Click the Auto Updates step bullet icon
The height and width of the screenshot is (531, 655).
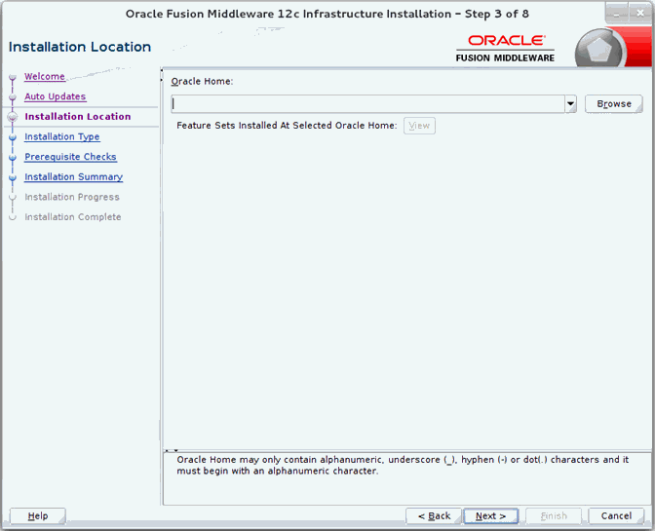tap(13, 96)
